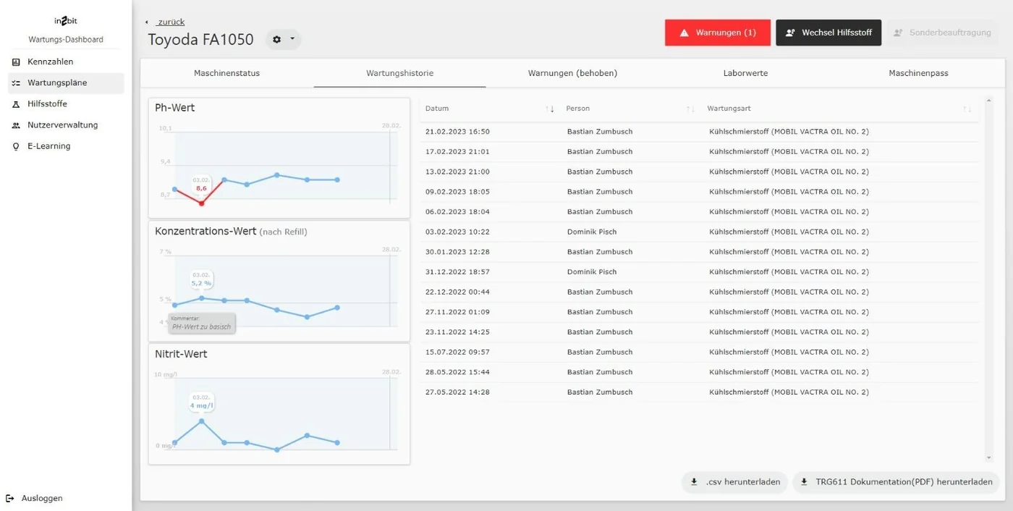Open Hilfsstoffe in the sidebar
Image resolution: width=1013 pixels, height=511 pixels.
tap(66, 104)
